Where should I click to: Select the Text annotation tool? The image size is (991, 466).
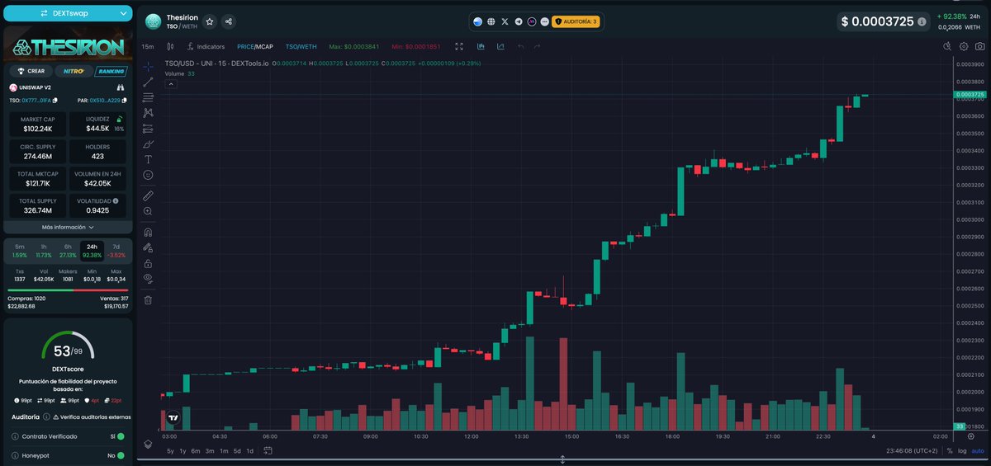148,159
